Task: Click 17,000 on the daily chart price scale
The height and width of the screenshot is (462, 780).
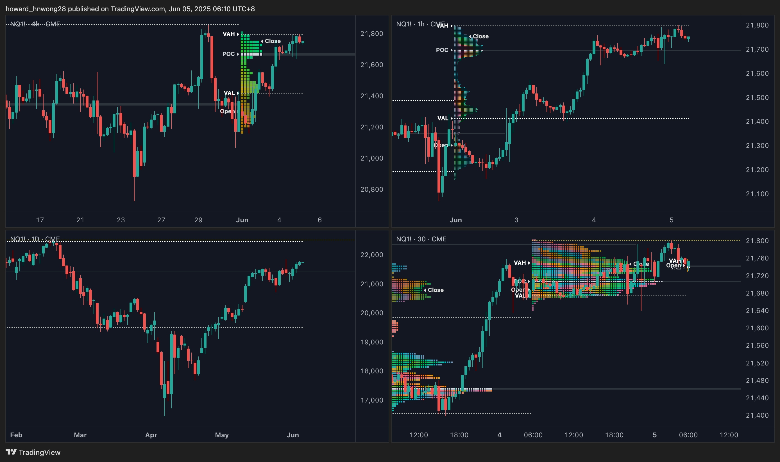Action: [x=372, y=400]
